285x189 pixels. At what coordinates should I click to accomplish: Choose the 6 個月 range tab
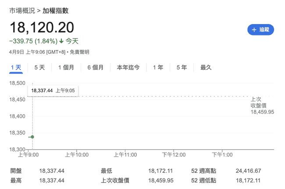point(96,68)
